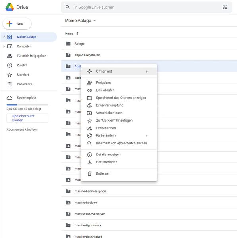Select Meine Ablage in sidebar
The width and height of the screenshot is (237, 238).
[29, 37]
